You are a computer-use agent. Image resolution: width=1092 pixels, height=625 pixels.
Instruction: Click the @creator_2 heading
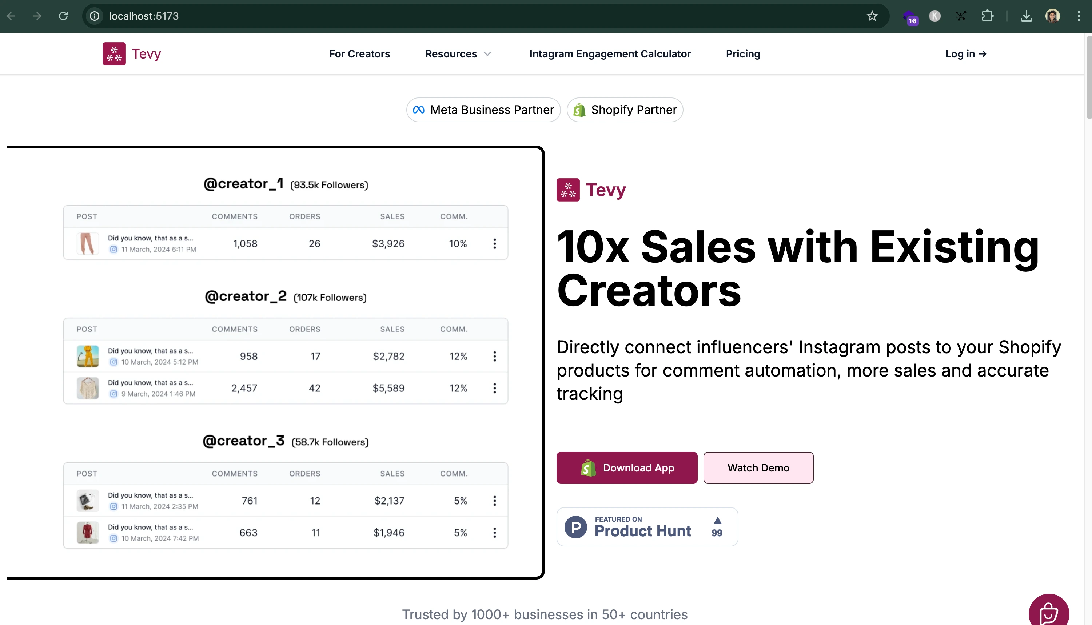click(246, 296)
